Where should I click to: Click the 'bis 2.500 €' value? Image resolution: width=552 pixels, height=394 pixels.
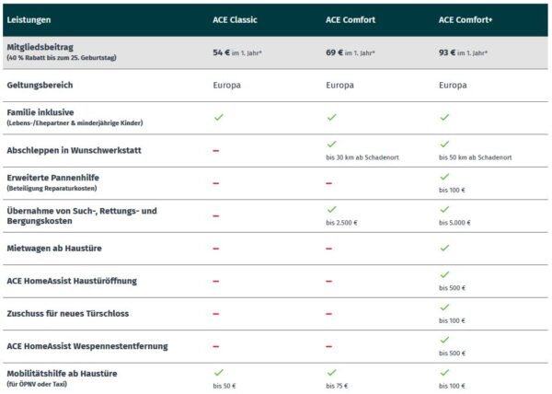point(341,223)
